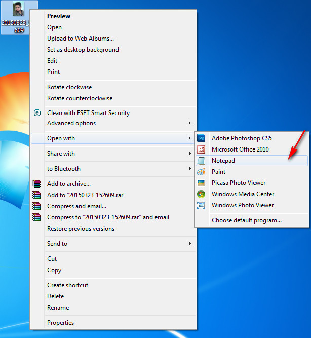
Task: Choose Upload to Web Albums
Action: (113, 39)
